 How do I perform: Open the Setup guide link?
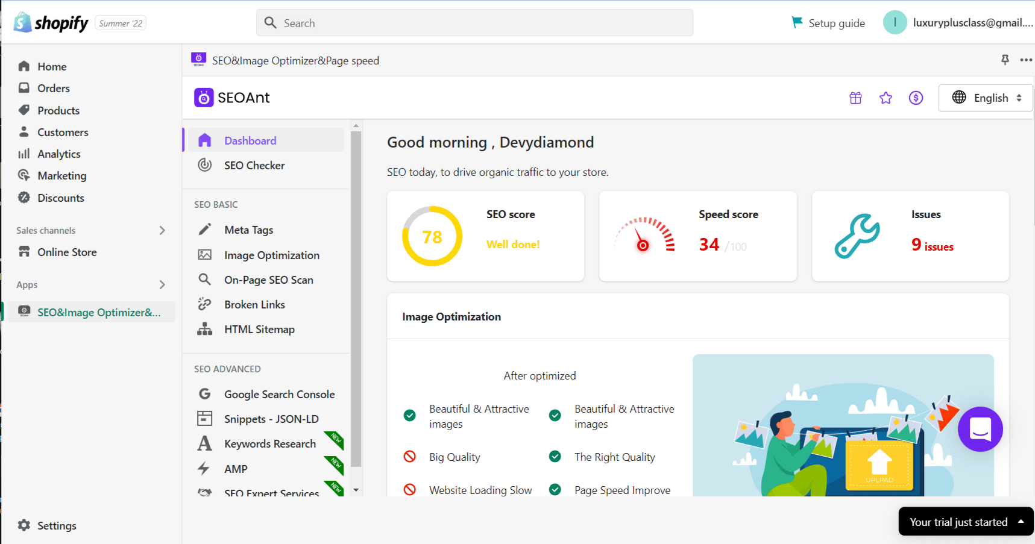[836, 23]
